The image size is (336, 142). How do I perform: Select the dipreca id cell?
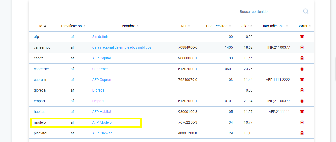click(40, 90)
